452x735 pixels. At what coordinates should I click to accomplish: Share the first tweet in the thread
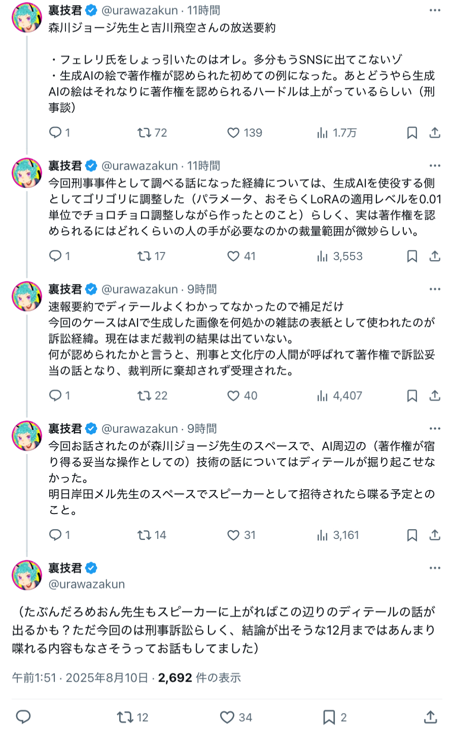(x=435, y=133)
